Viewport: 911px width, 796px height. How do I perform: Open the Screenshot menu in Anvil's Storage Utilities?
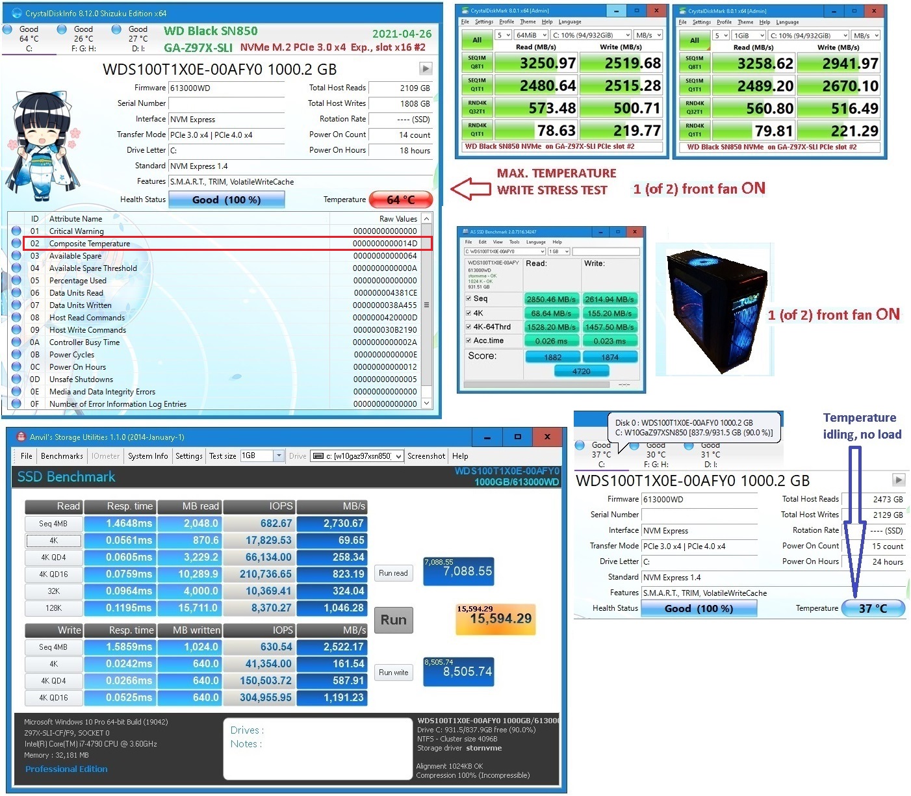pyautogui.click(x=426, y=456)
